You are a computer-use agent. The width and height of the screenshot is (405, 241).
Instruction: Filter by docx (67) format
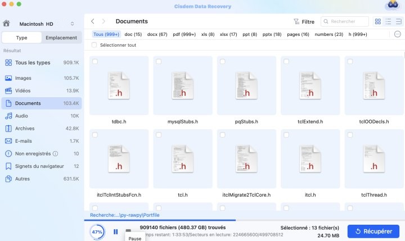pos(157,34)
